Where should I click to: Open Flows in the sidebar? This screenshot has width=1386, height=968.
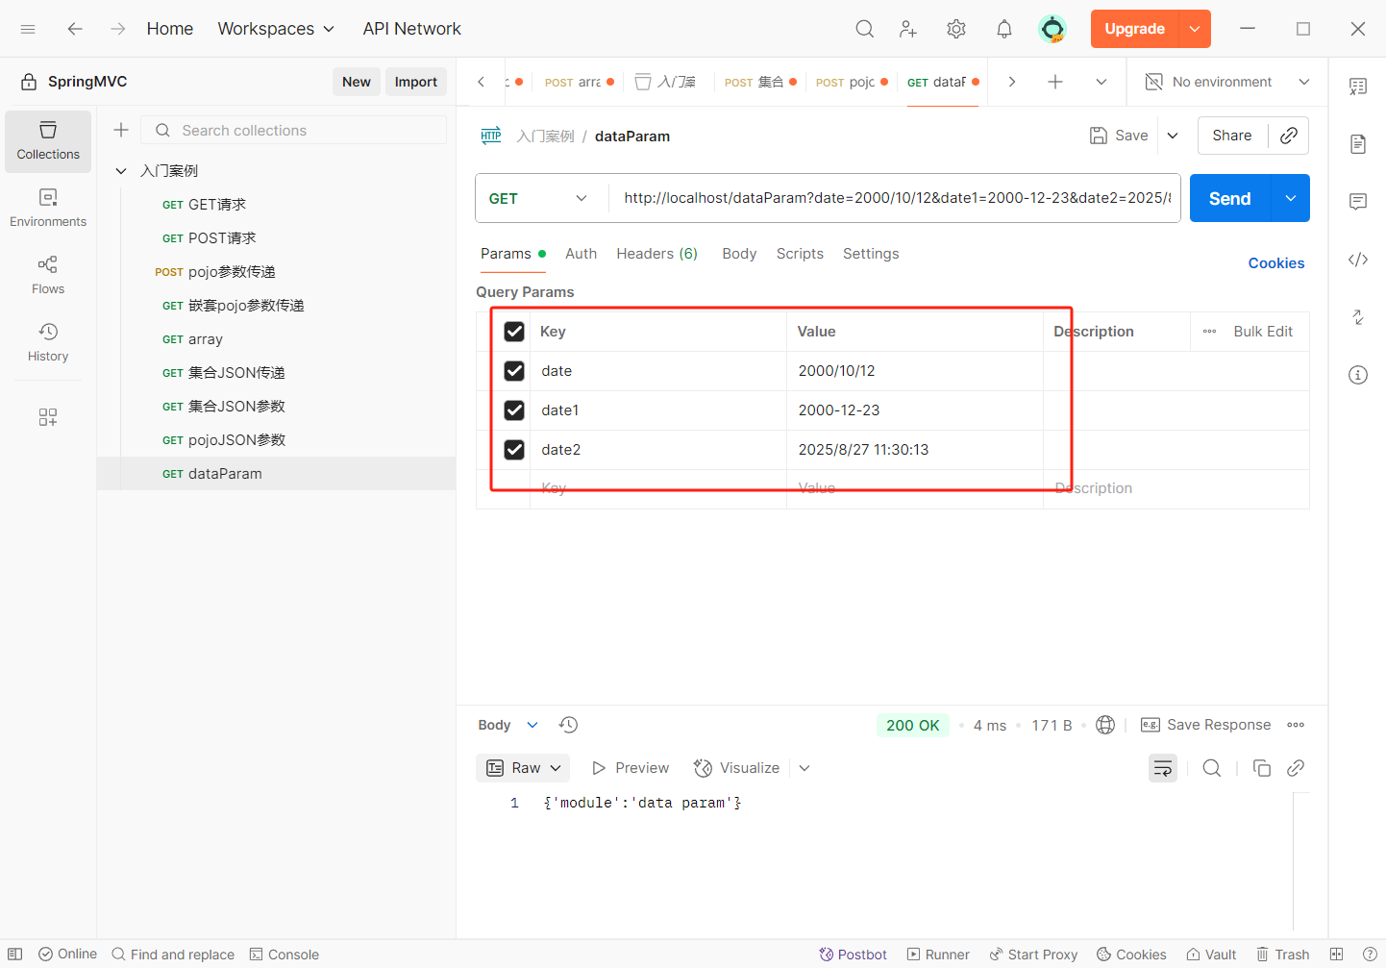point(48,276)
